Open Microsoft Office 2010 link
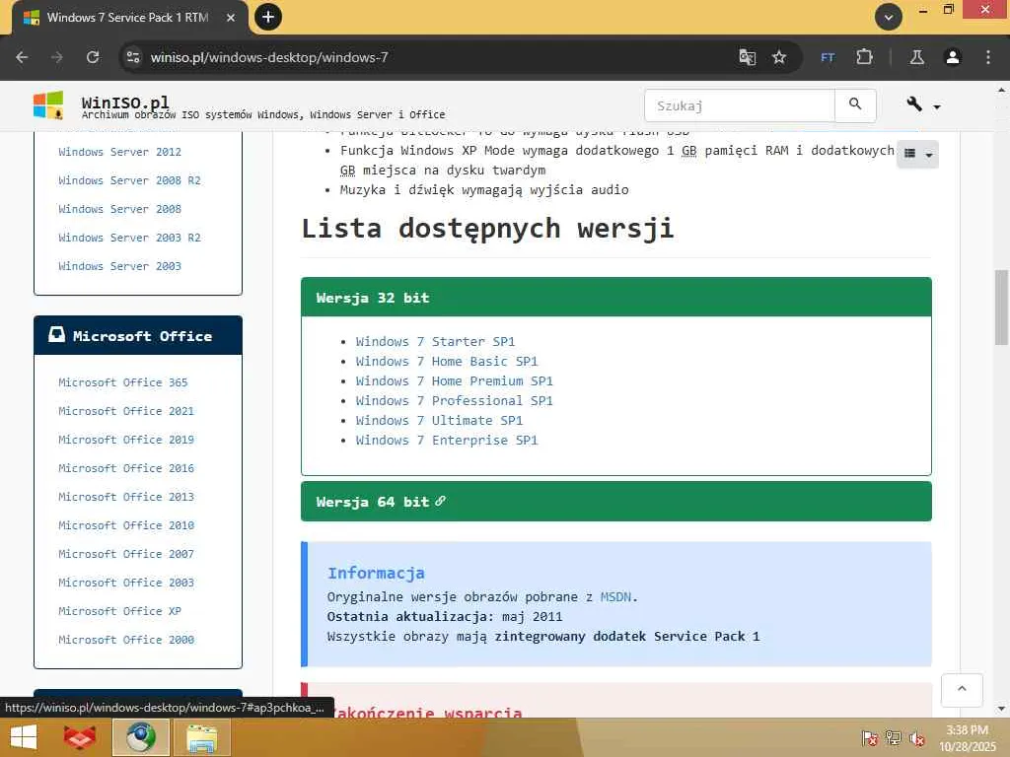 [x=126, y=525]
